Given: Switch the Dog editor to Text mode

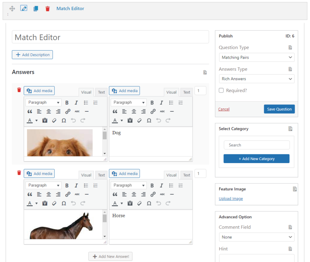Looking at the screenshot, I should pyautogui.click(x=186, y=92).
